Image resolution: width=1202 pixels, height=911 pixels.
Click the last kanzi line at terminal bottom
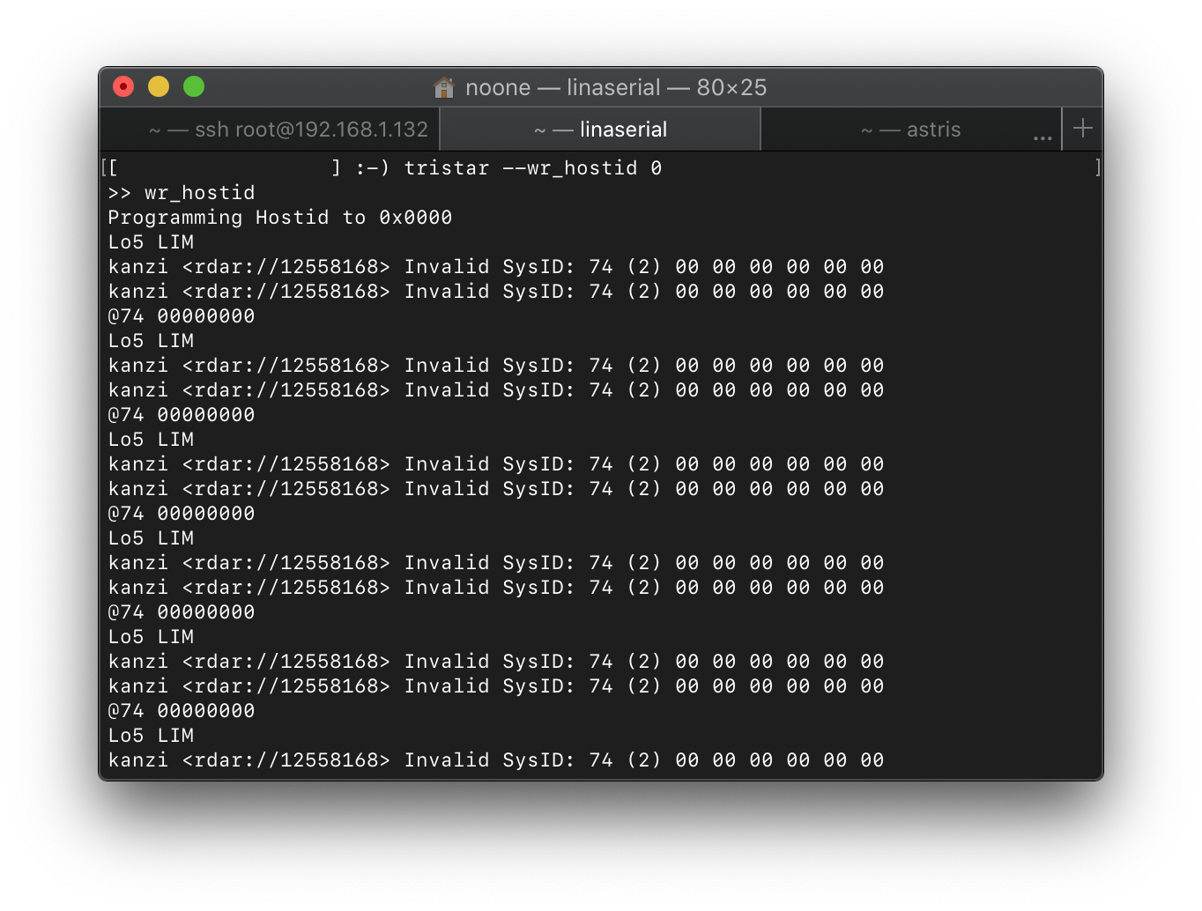coord(495,760)
